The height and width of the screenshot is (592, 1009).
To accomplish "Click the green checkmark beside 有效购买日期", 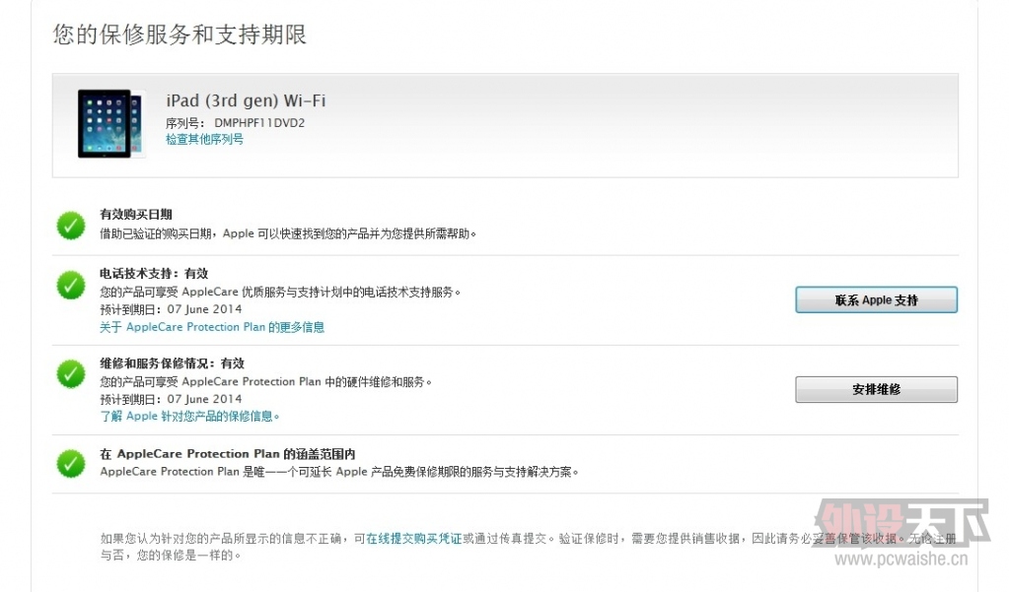I will point(71,225).
